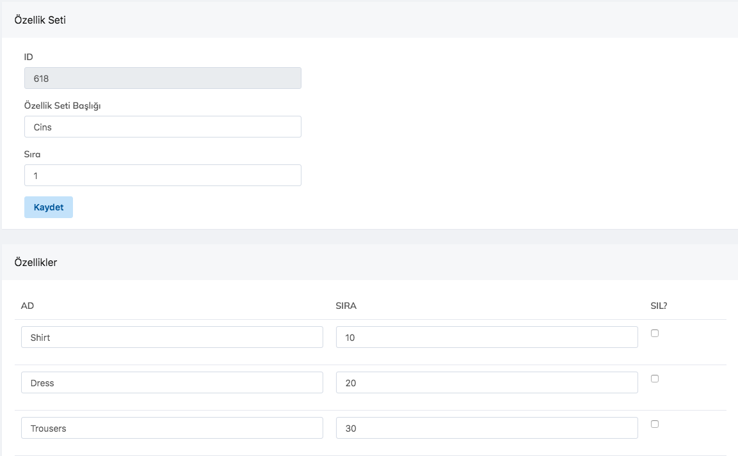
Task: Select the Shirt name input
Action: point(172,337)
